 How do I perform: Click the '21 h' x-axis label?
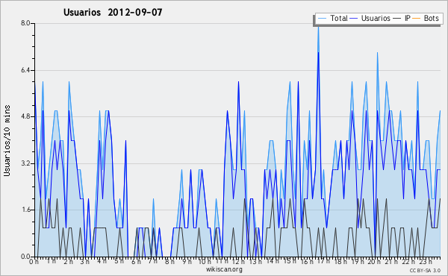click(391, 262)
